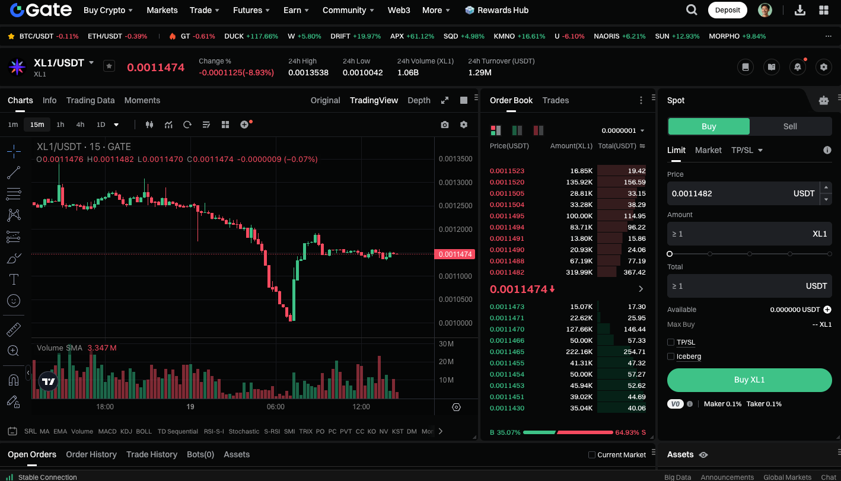This screenshot has height=481, width=841.
Task: Select the trend line drawing tool
Action: point(14,173)
